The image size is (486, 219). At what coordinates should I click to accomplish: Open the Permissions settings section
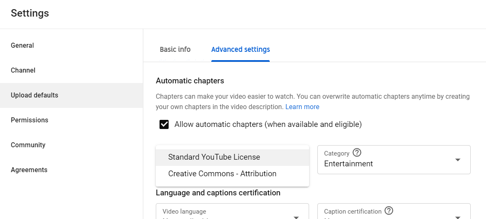coord(71,120)
